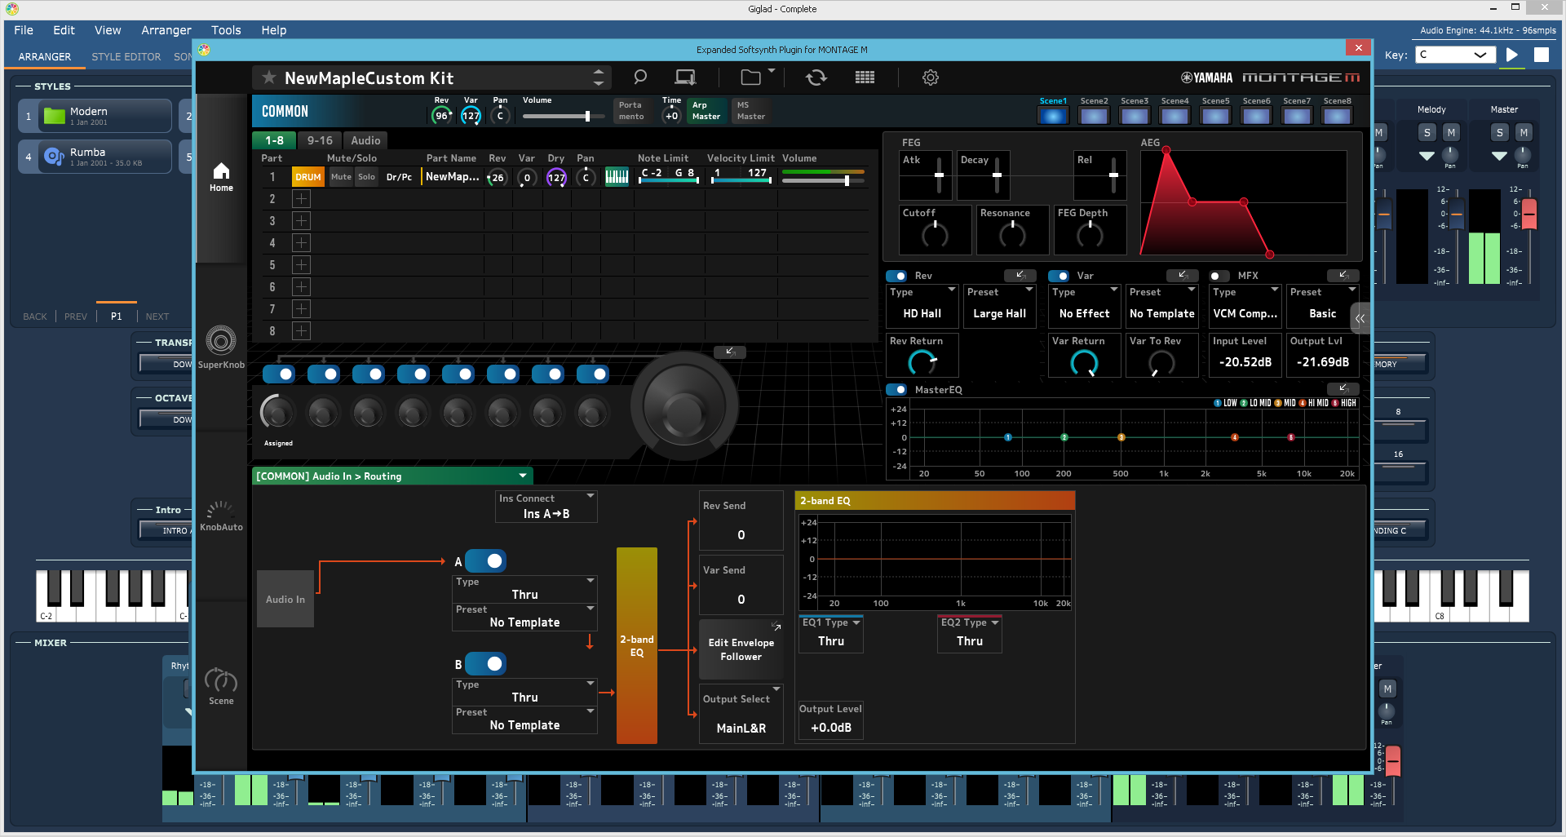Collapse the side panel with double chevron

point(1360,318)
